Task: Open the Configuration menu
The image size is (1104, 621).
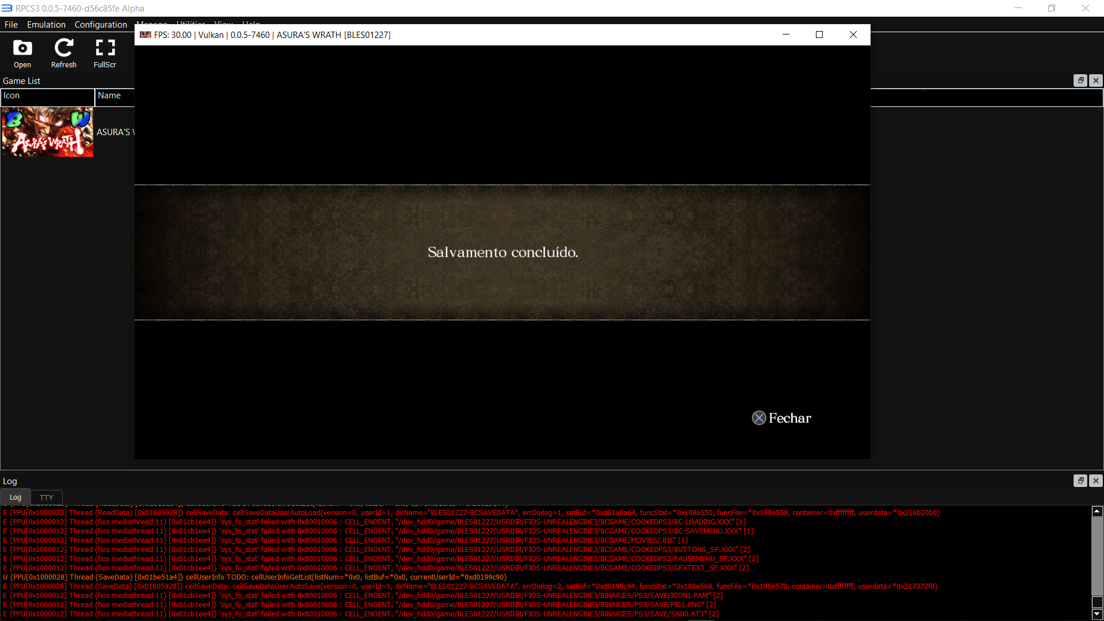Action: click(101, 24)
